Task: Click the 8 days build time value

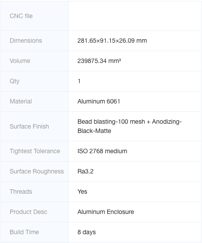Action: [86, 232]
